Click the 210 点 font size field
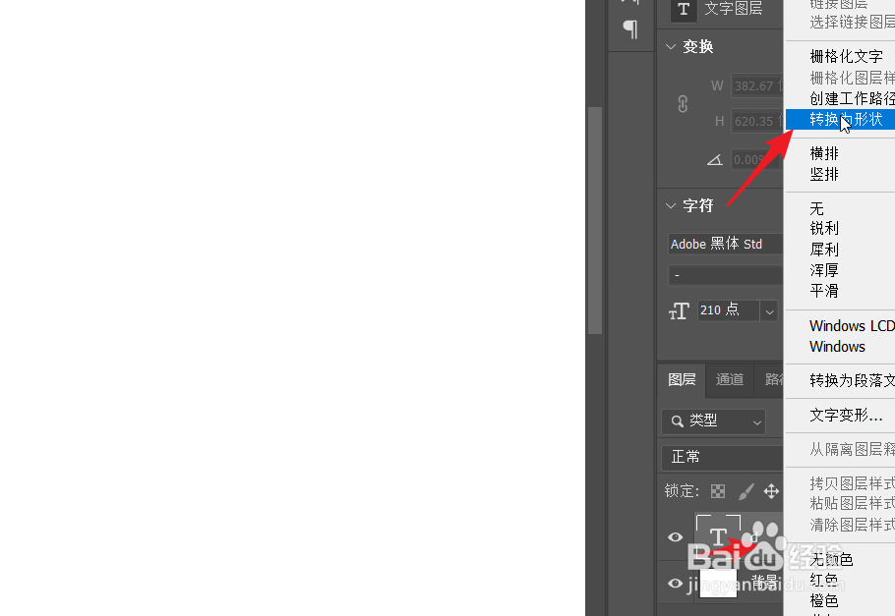Viewport: 895px width, 616px height. click(729, 310)
